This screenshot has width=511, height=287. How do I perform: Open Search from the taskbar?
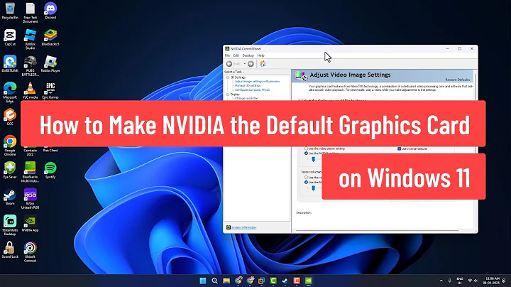[214, 281]
